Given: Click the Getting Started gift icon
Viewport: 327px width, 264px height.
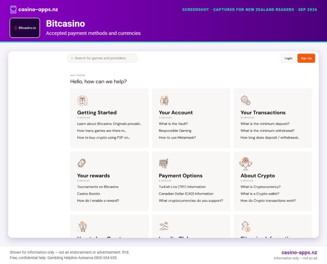Looking at the screenshot, I should pos(82,101).
